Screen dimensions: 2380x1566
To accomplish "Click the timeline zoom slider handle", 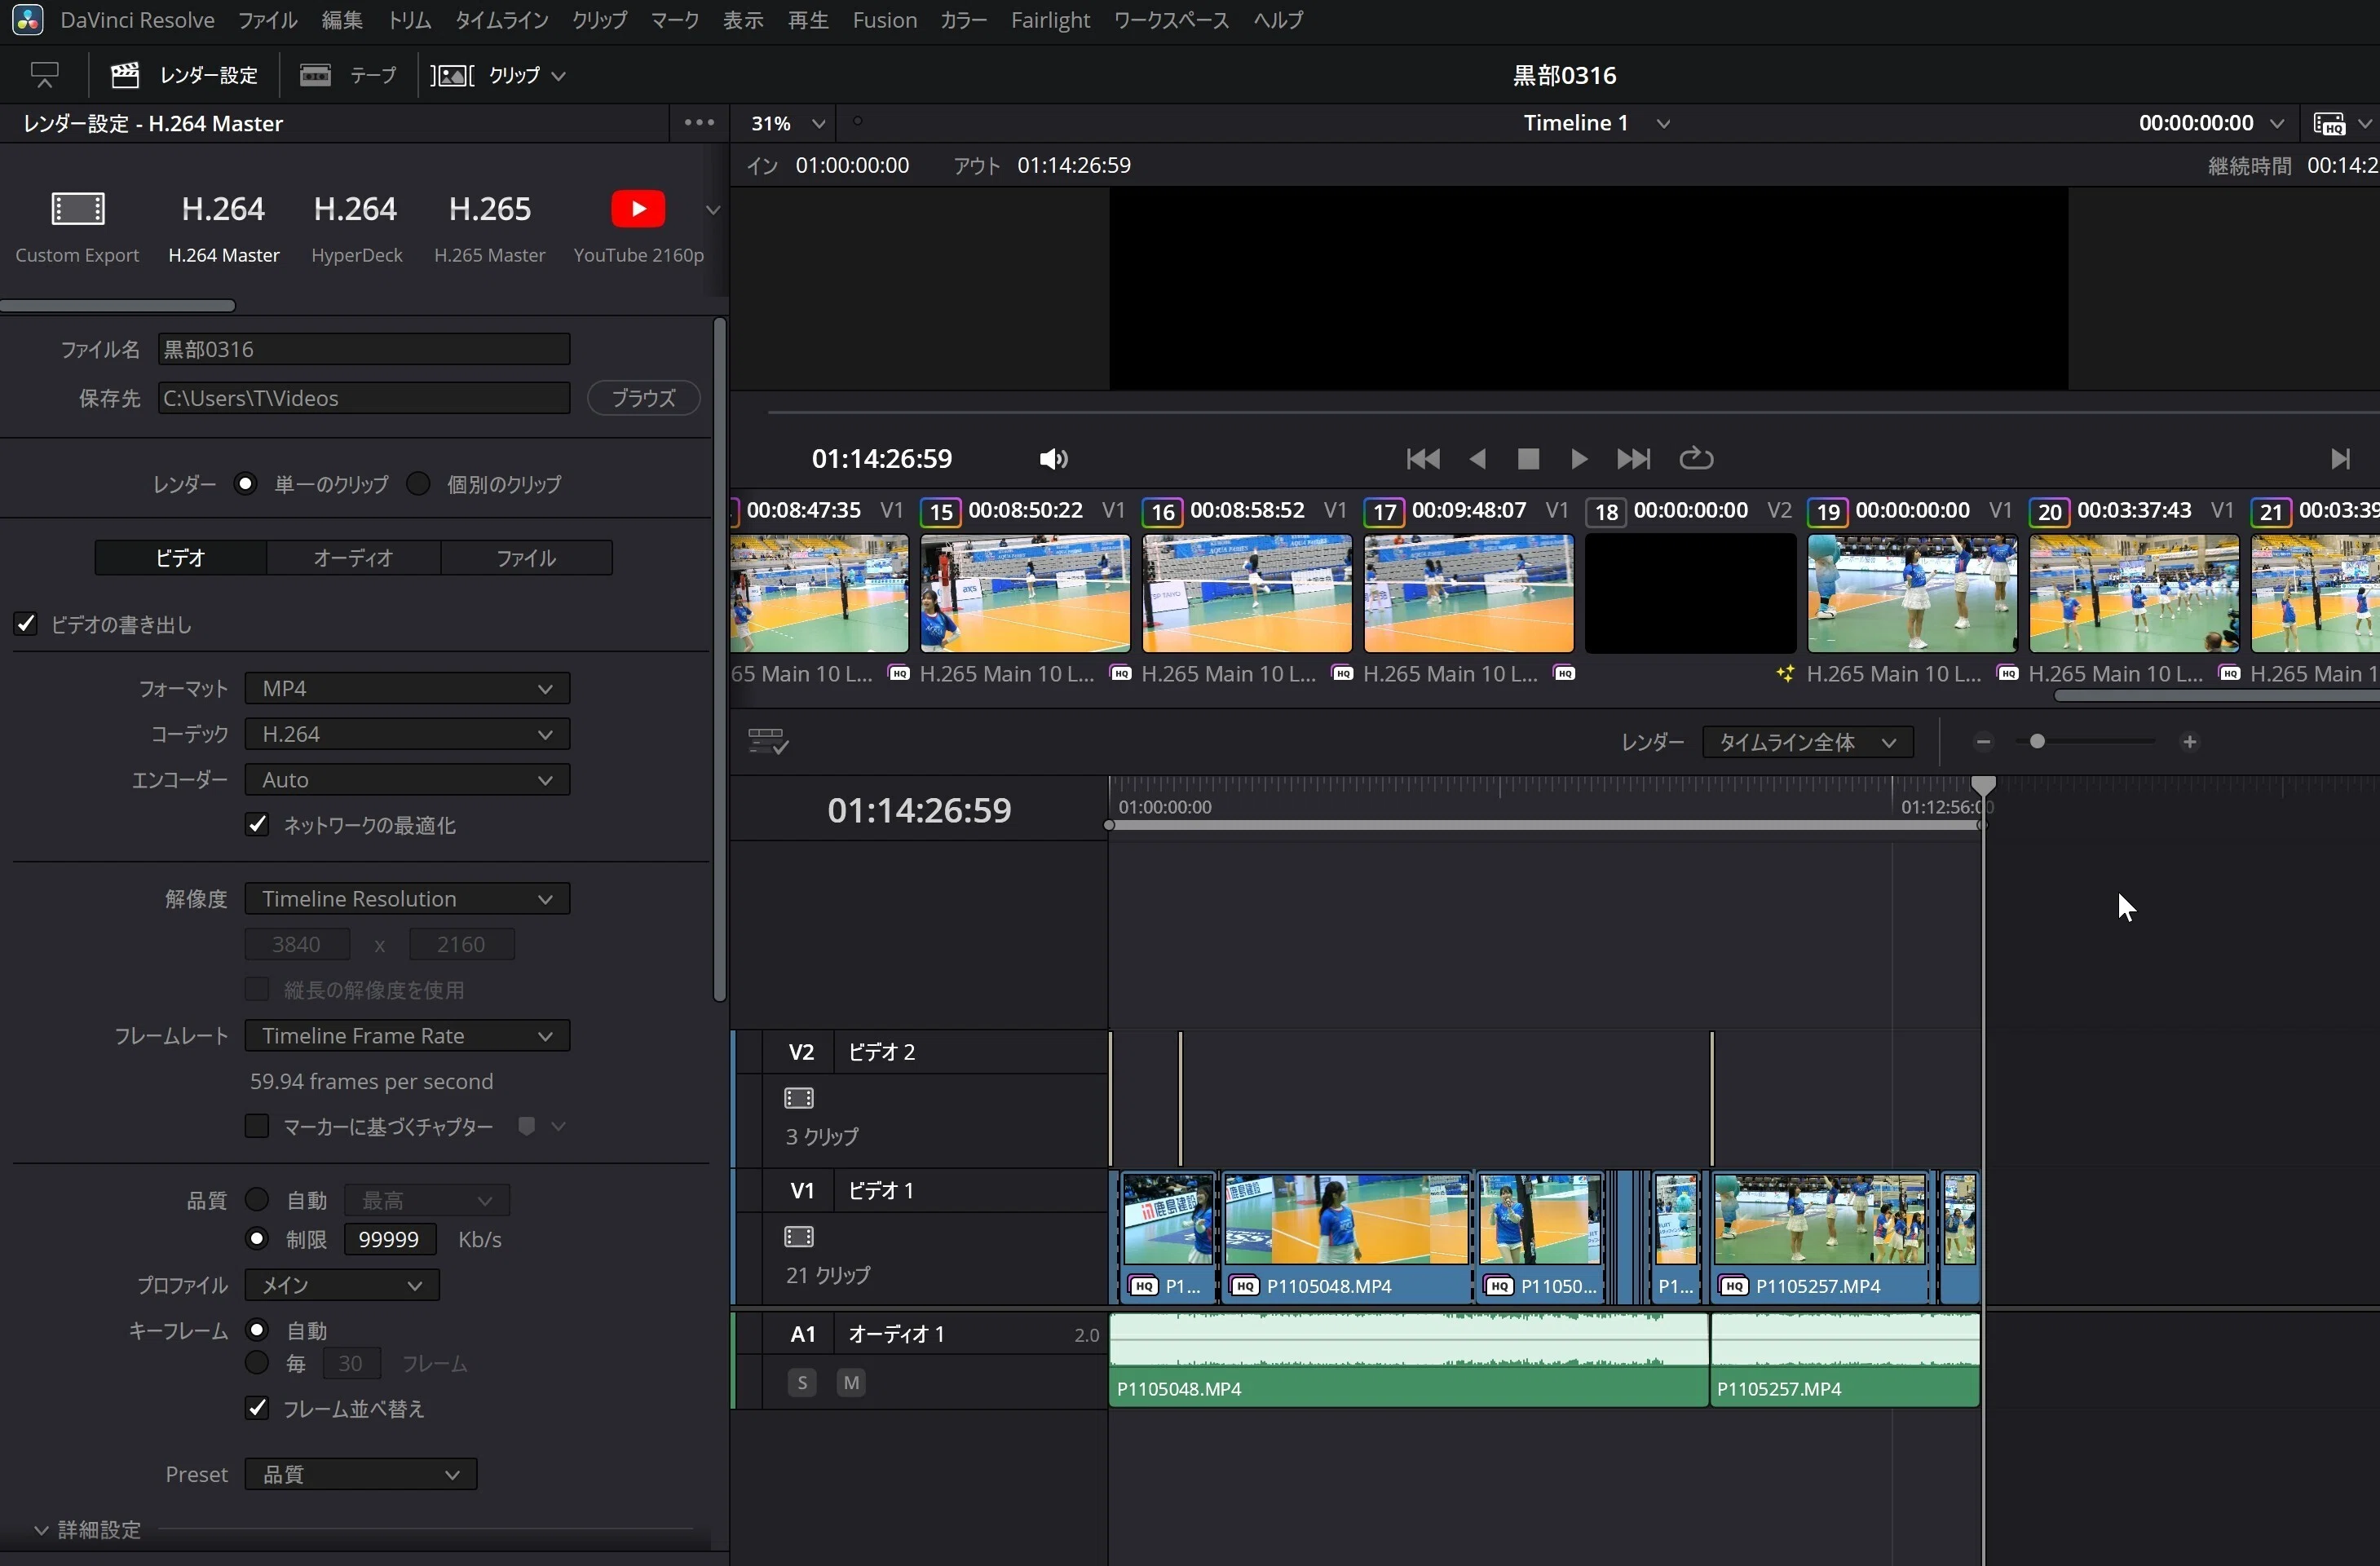I will (x=2037, y=742).
